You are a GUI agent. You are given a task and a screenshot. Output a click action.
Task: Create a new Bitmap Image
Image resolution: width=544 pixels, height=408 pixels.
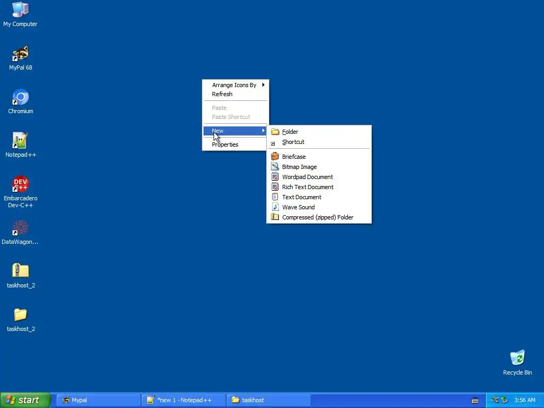click(319, 167)
